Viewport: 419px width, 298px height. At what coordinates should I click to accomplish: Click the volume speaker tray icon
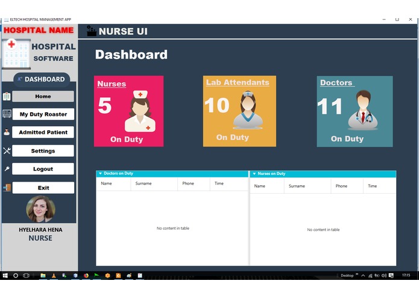[384, 275]
